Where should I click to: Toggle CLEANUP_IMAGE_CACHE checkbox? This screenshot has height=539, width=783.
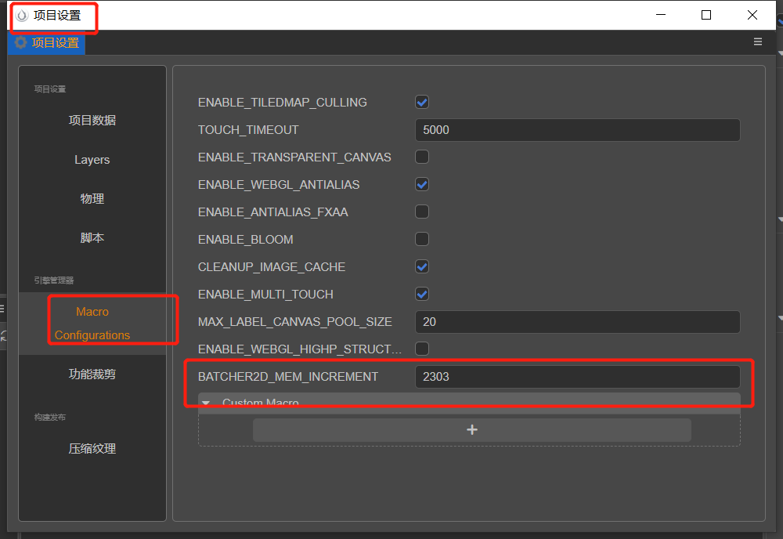(x=422, y=266)
